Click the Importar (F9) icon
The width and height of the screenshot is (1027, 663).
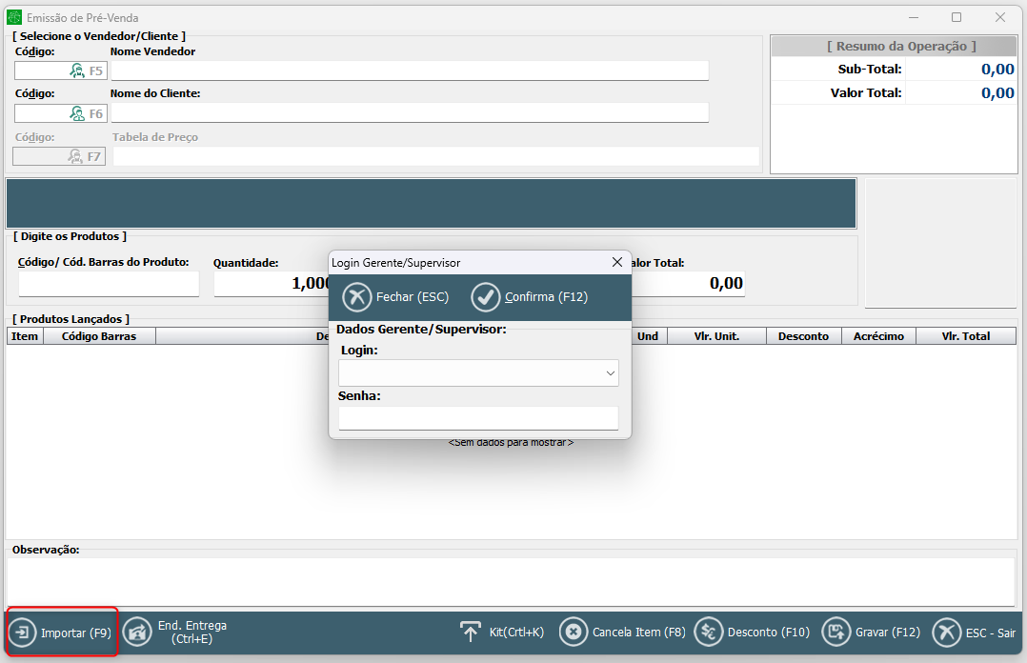point(23,633)
